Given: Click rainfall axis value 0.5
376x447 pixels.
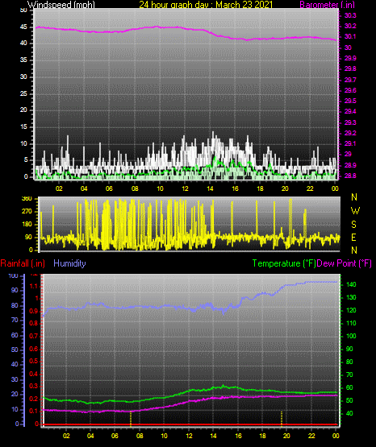Looking at the screenshot, I should coord(34,361).
